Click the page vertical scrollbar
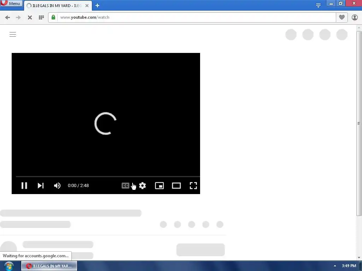The image size is (362, 271). [359, 124]
